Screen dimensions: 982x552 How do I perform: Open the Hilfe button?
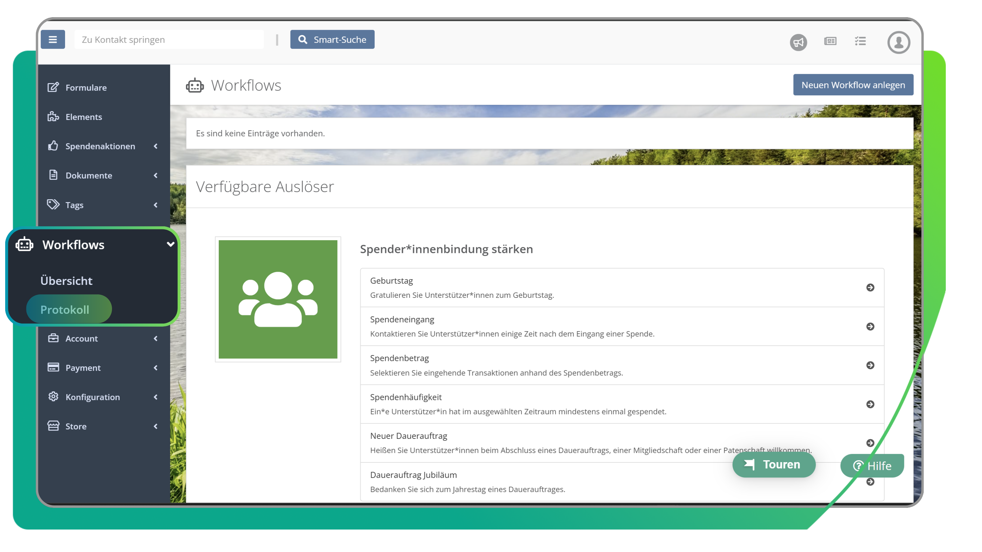872,466
